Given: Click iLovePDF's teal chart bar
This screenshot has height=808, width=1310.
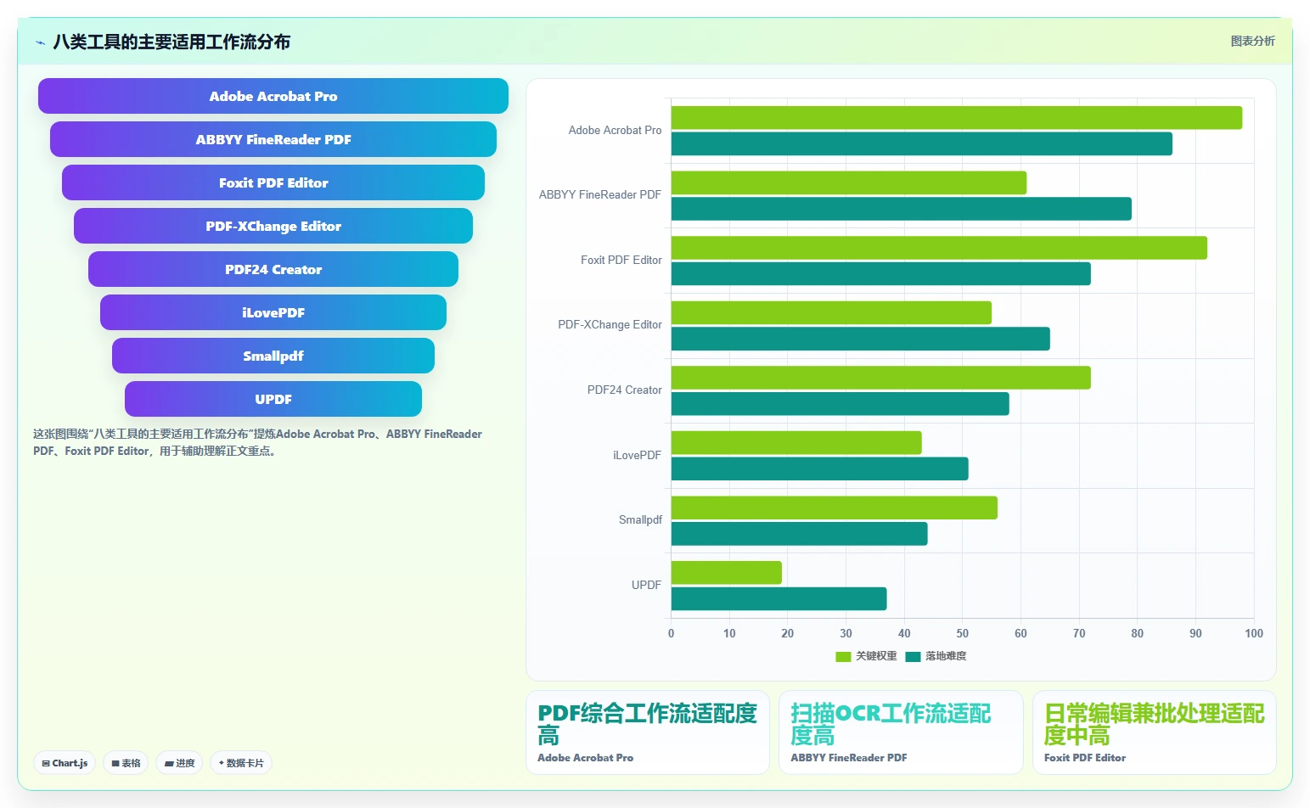Looking at the screenshot, I should pos(820,469).
